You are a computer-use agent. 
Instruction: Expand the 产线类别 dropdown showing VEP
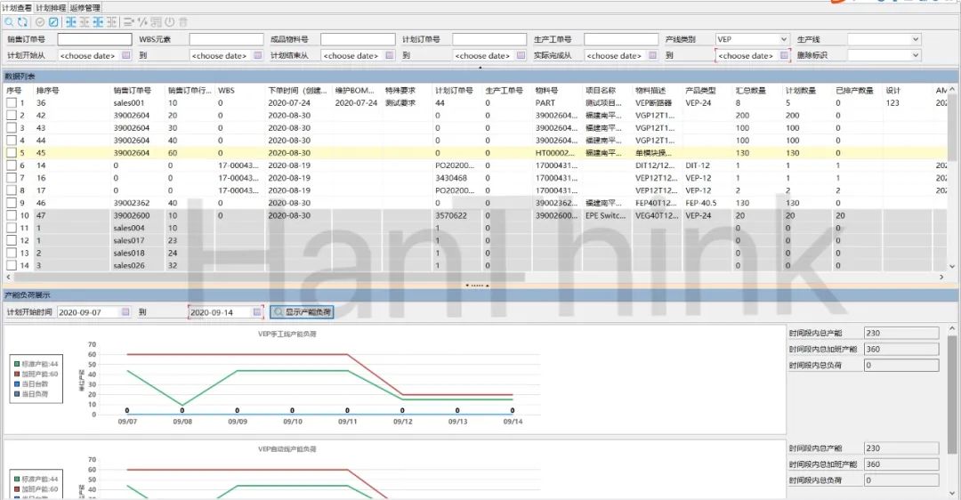(784, 39)
